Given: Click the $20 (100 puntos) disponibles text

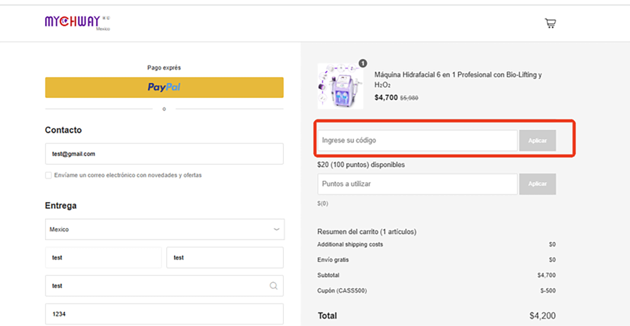Looking at the screenshot, I should (x=361, y=164).
